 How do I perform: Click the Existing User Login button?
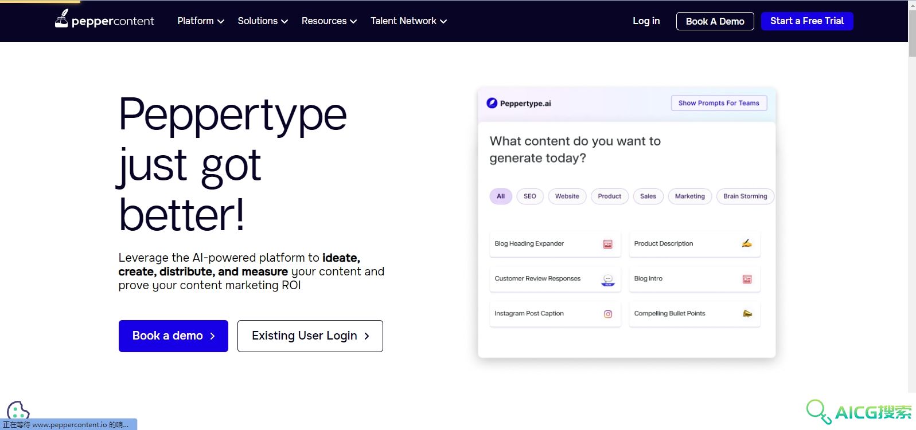click(310, 336)
